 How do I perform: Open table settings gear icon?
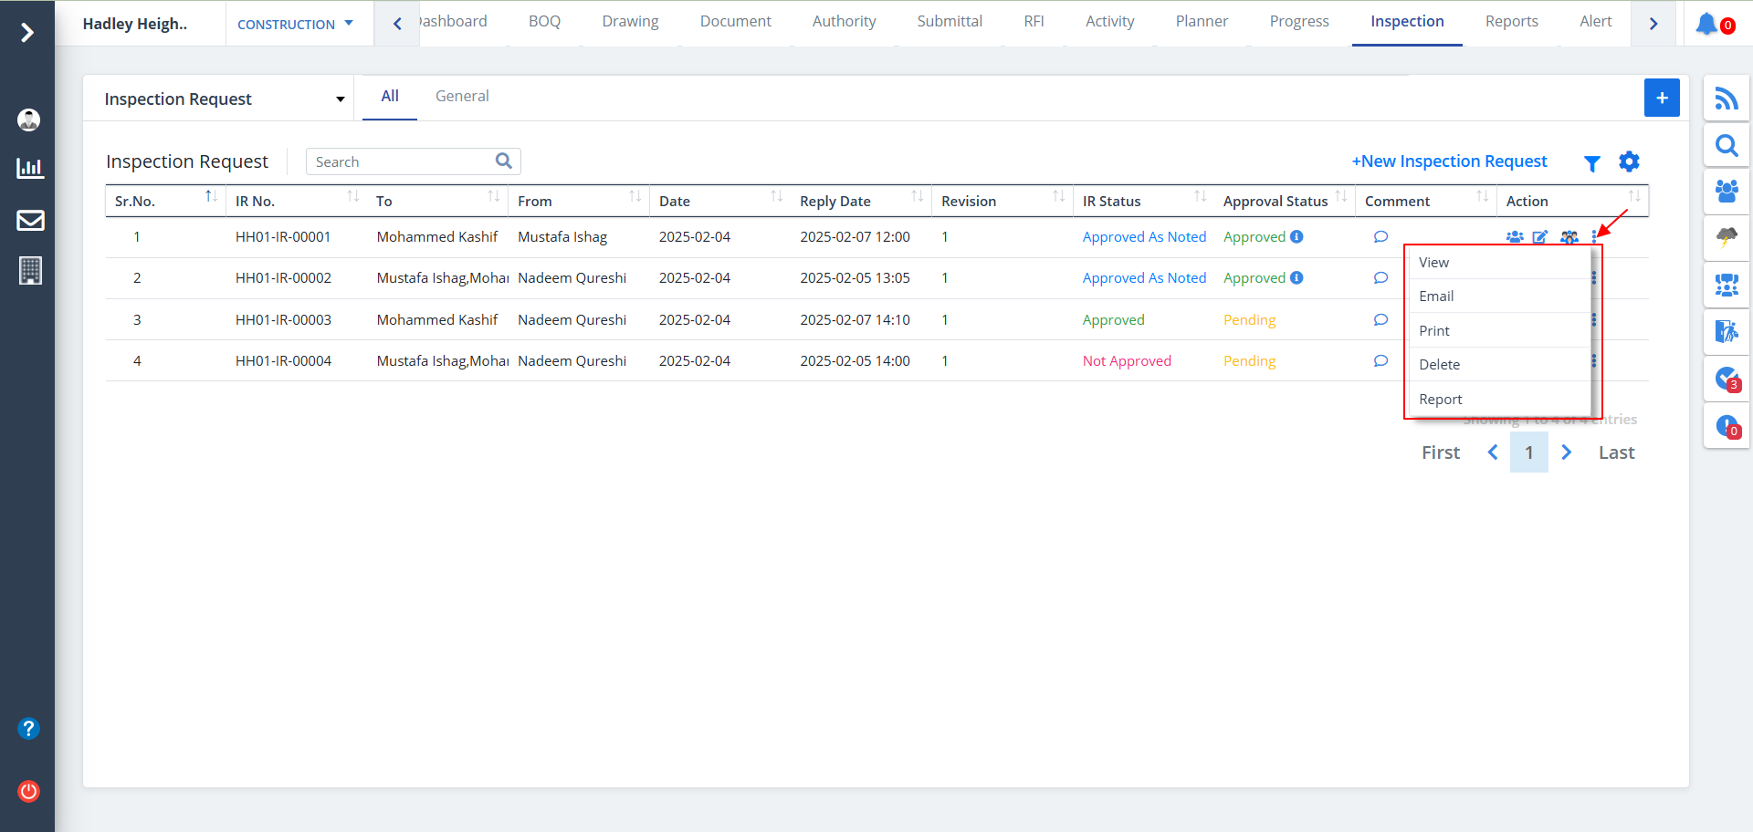click(x=1629, y=162)
